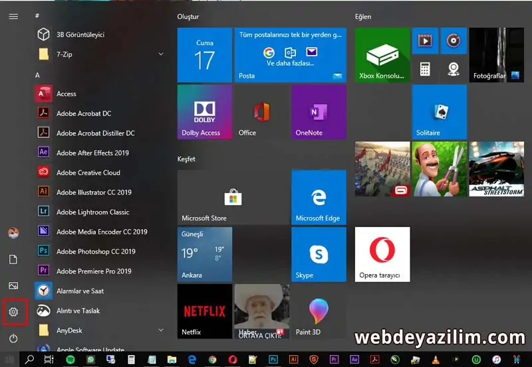The height and width of the screenshot is (367, 532).
Task: Open the Skype tile
Action: [319, 254]
